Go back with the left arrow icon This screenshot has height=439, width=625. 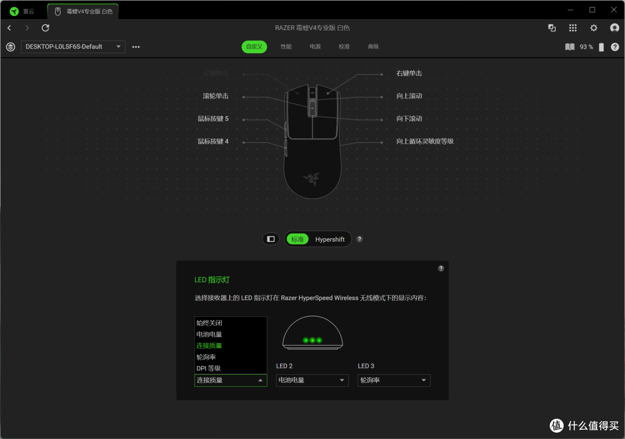pos(10,28)
